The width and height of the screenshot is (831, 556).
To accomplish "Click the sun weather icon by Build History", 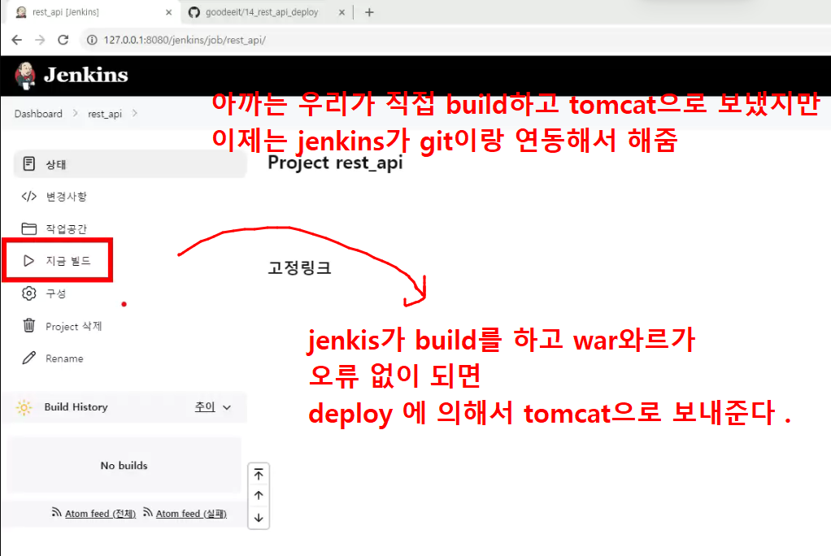I will point(24,407).
